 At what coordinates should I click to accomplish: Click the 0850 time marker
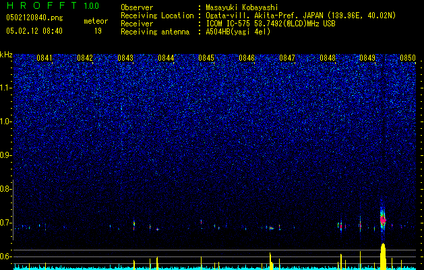[x=408, y=58]
